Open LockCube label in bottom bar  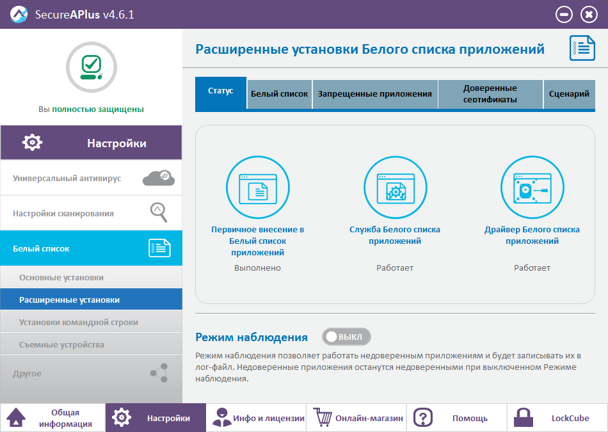coord(570,419)
